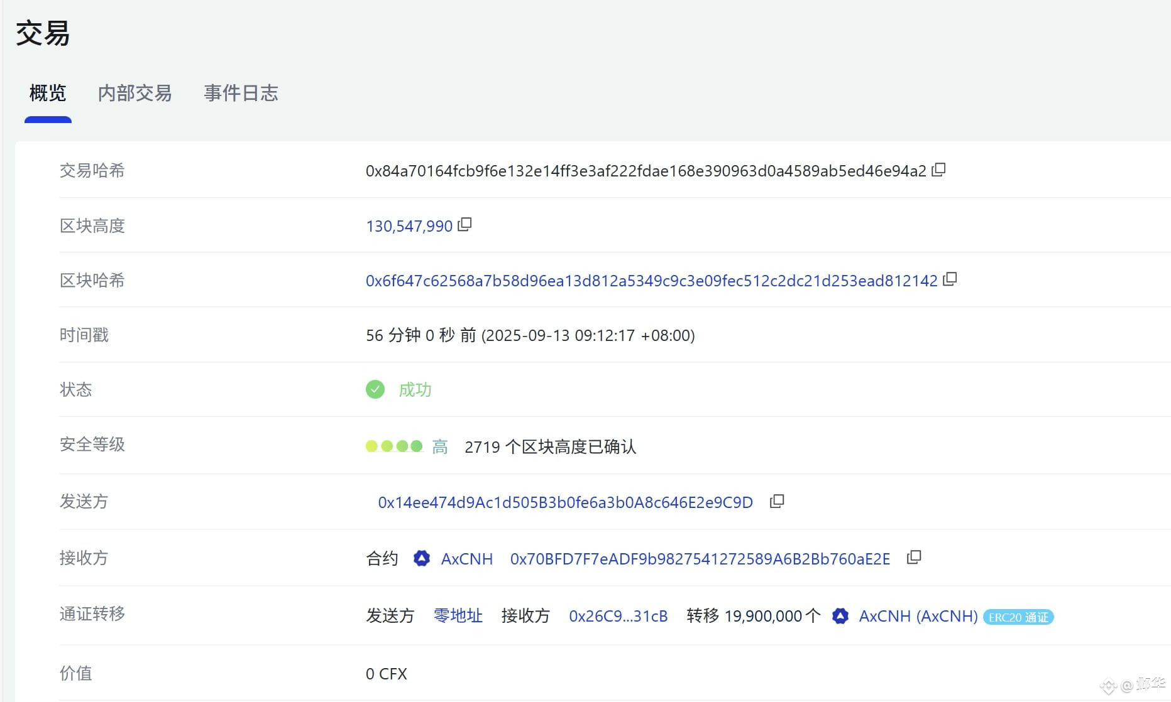This screenshot has height=702, width=1171.
Task: Copy the transaction hash
Action: (938, 170)
